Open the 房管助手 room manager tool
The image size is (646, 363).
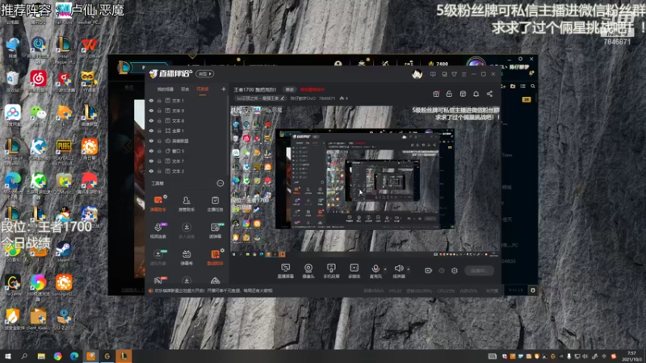coord(187,203)
